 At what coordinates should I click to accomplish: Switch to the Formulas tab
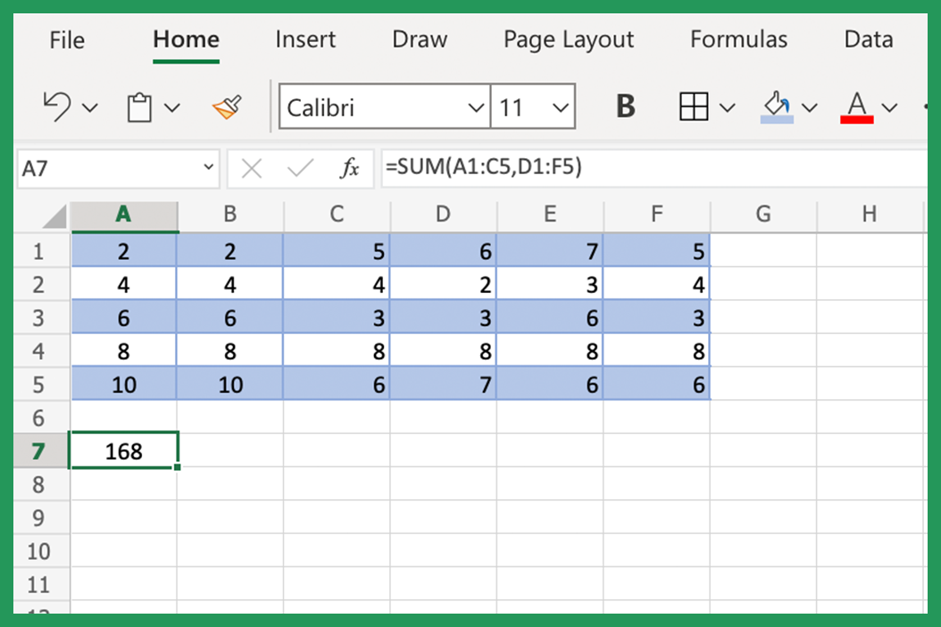738,39
